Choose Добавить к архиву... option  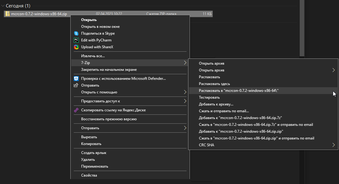pos(216,104)
